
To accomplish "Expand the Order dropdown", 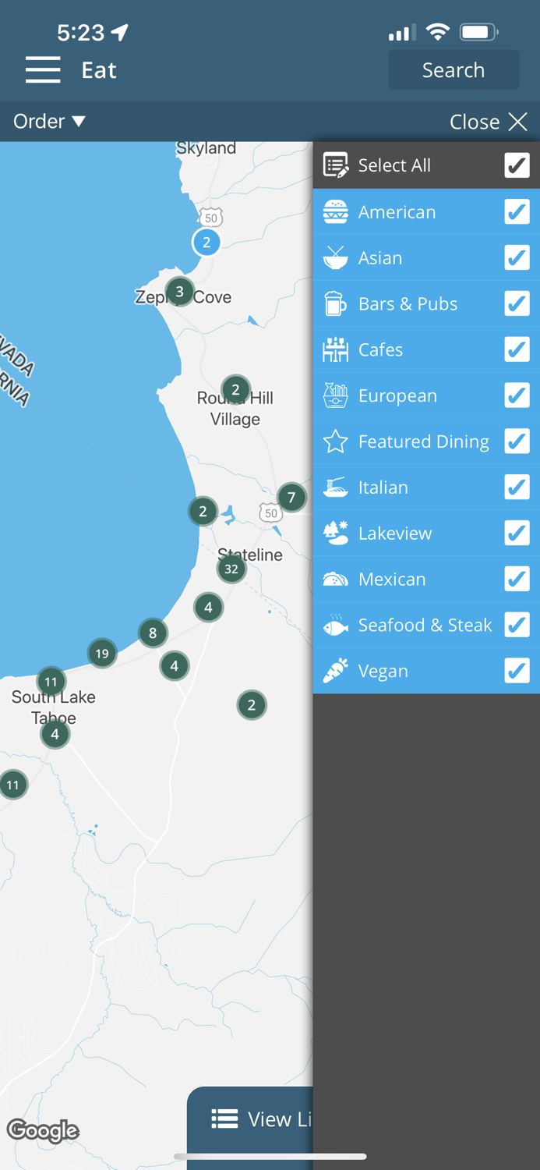I will click(x=49, y=122).
